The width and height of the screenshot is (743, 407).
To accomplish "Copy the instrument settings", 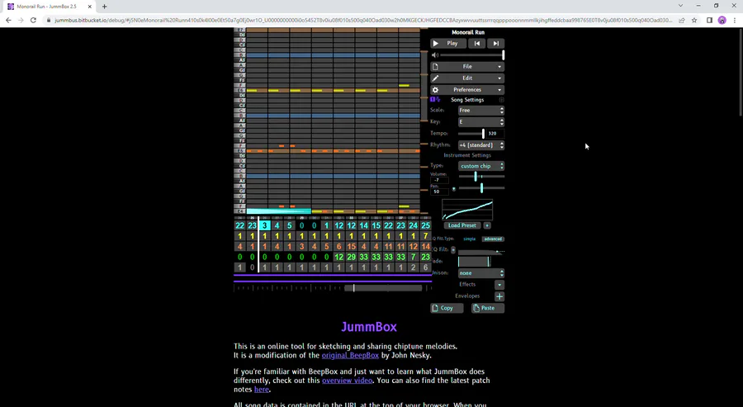I will click(447, 308).
